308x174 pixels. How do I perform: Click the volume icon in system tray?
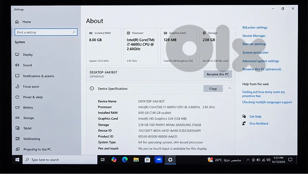point(268,160)
